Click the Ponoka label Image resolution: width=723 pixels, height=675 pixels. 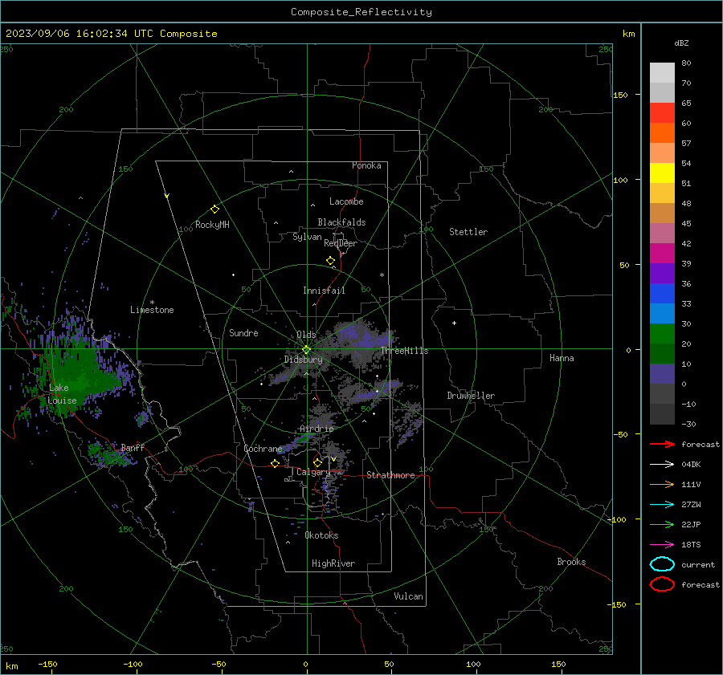pyautogui.click(x=366, y=165)
